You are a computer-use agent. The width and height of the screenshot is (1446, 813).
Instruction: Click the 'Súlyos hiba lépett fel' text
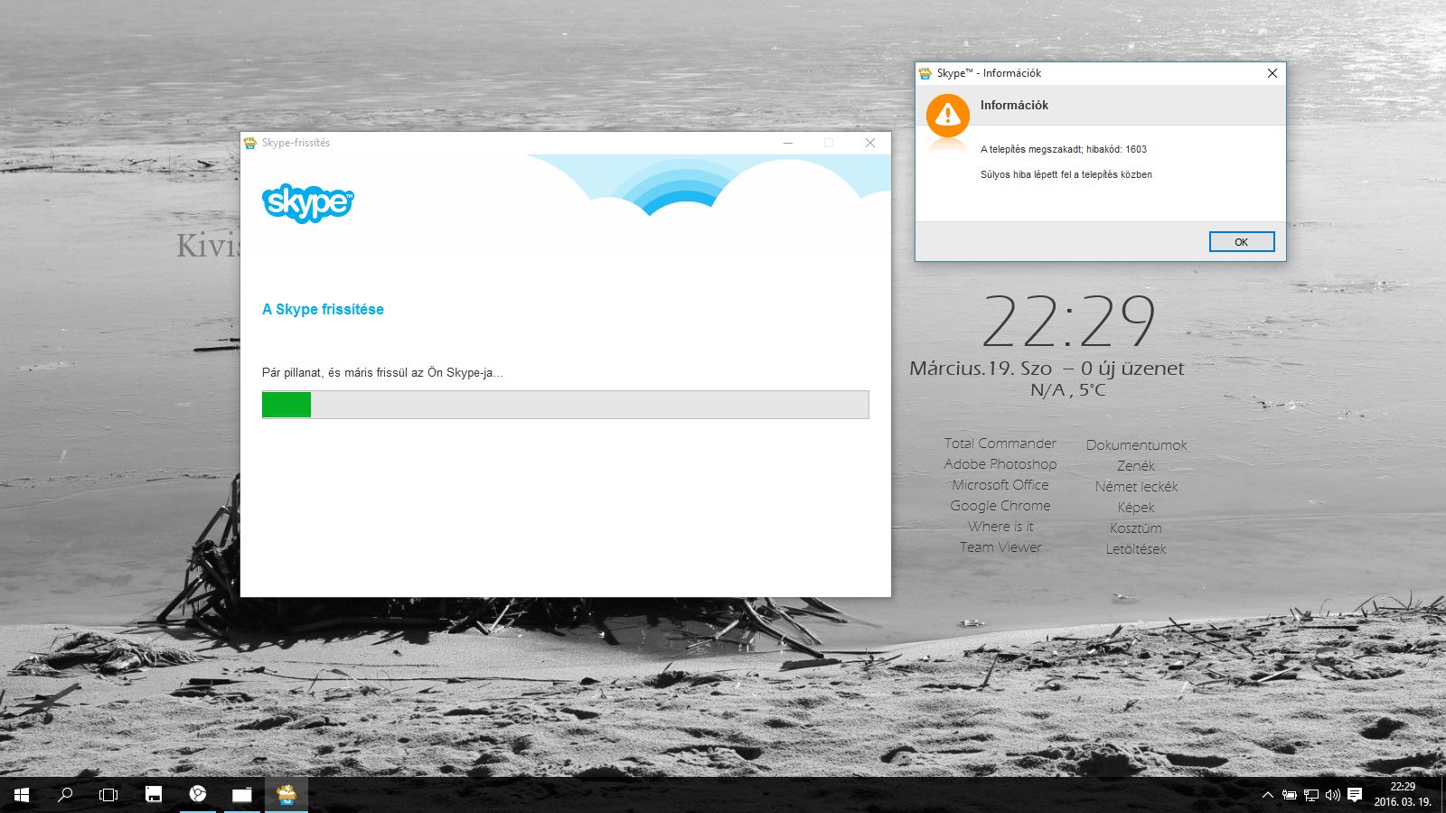tap(1066, 174)
